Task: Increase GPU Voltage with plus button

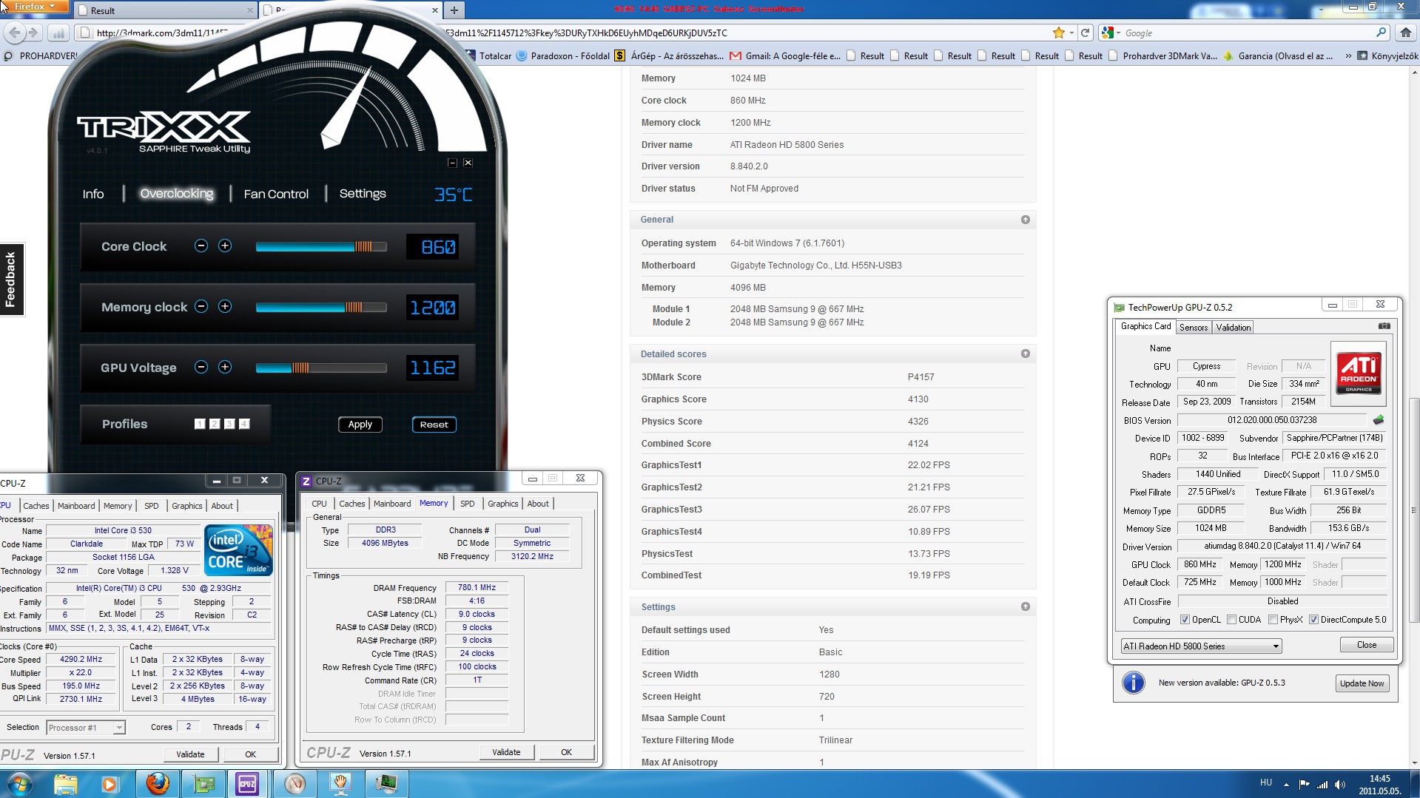Action: coord(225,368)
